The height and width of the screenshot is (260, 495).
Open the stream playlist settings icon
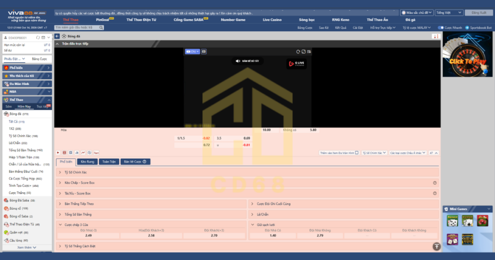(309, 51)
